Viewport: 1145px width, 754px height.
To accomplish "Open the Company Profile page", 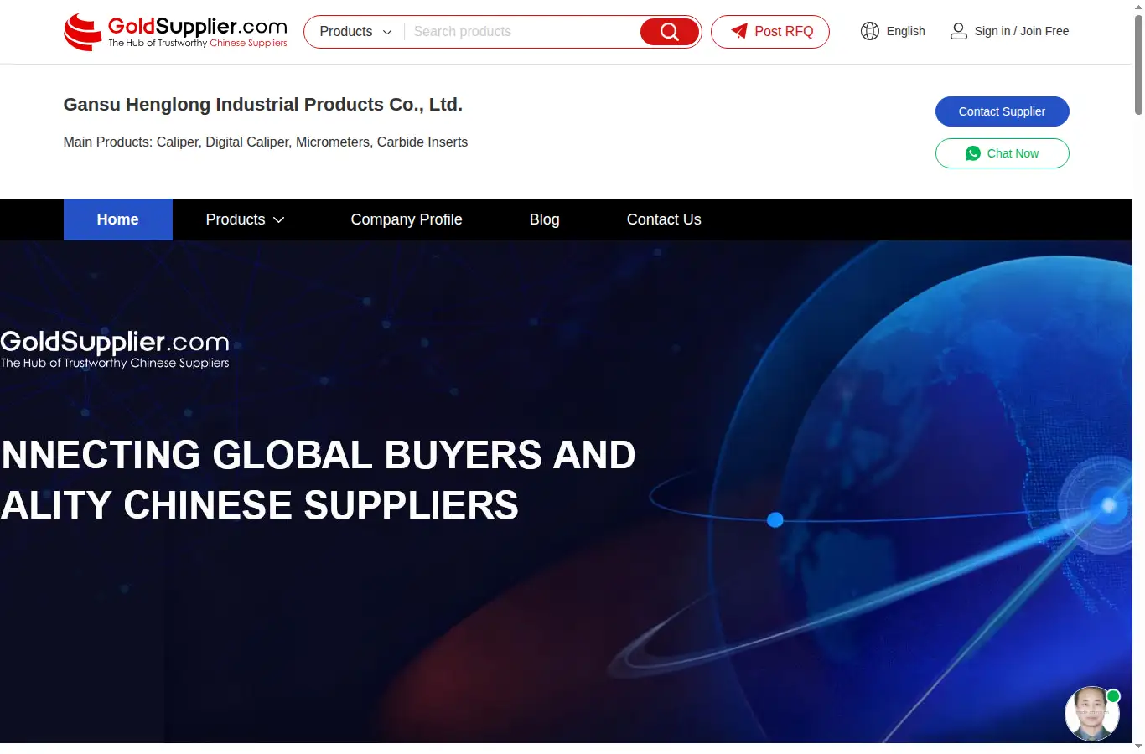I will point(407,219).
